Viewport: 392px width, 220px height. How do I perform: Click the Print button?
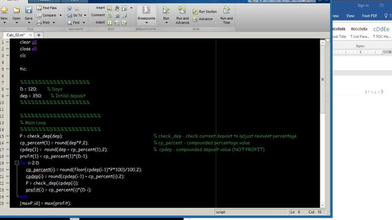tap(43, 23)
